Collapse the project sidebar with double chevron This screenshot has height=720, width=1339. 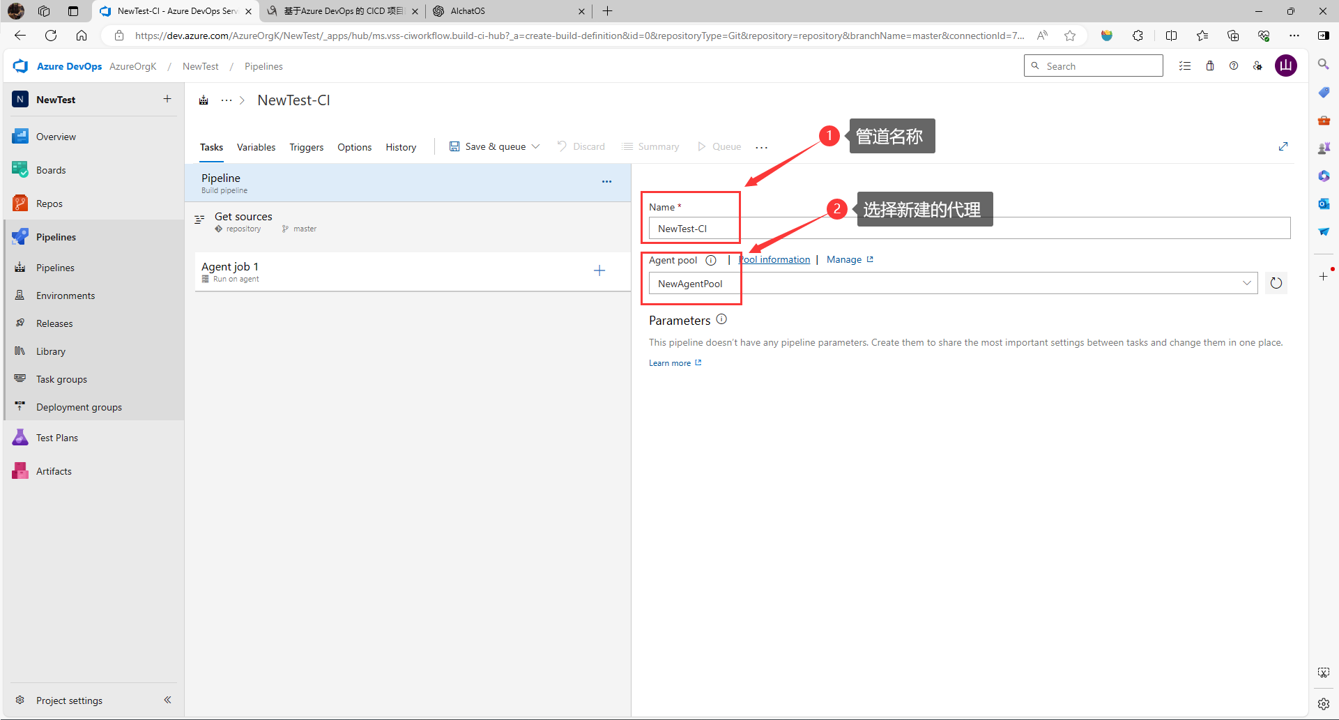167,700
